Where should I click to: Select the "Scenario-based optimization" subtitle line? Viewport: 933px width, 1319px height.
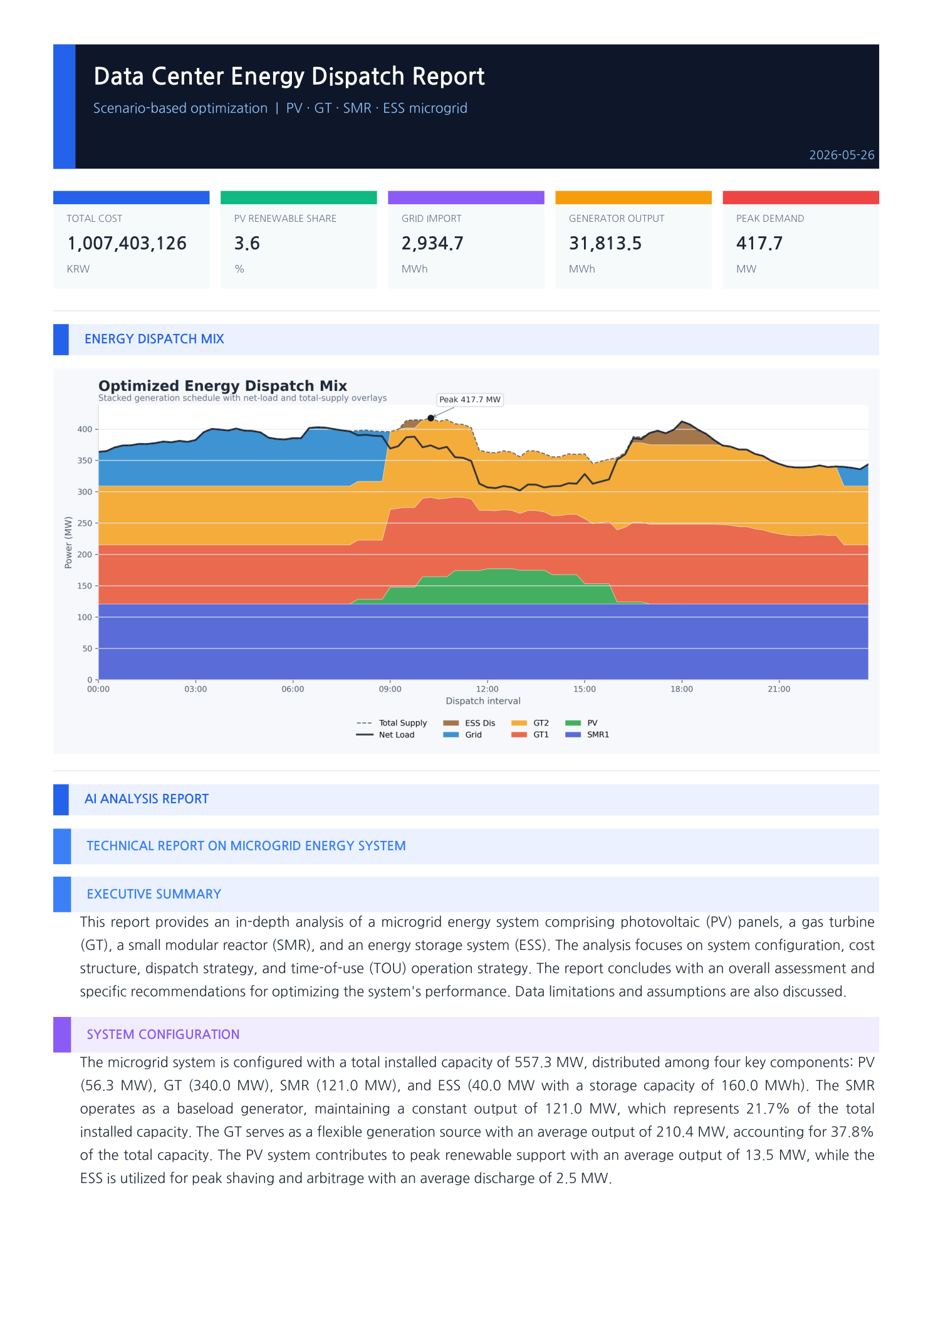(280, 108)
